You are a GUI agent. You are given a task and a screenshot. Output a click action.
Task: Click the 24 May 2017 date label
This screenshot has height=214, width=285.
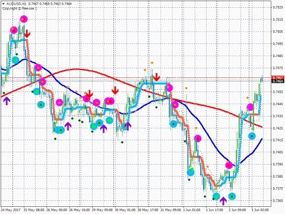10,210
